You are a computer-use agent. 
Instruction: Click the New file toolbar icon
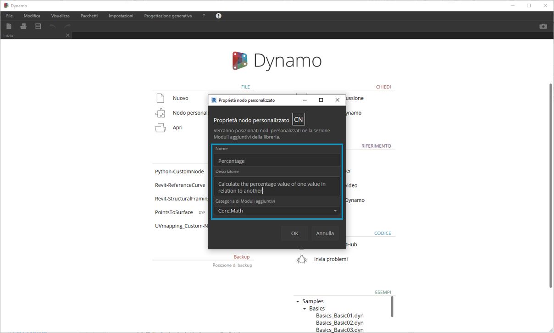[x=9, y=26]
